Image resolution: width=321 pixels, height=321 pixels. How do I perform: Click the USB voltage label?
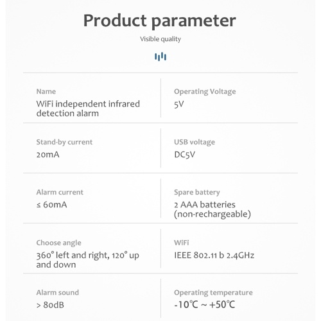tap(195, 142)
